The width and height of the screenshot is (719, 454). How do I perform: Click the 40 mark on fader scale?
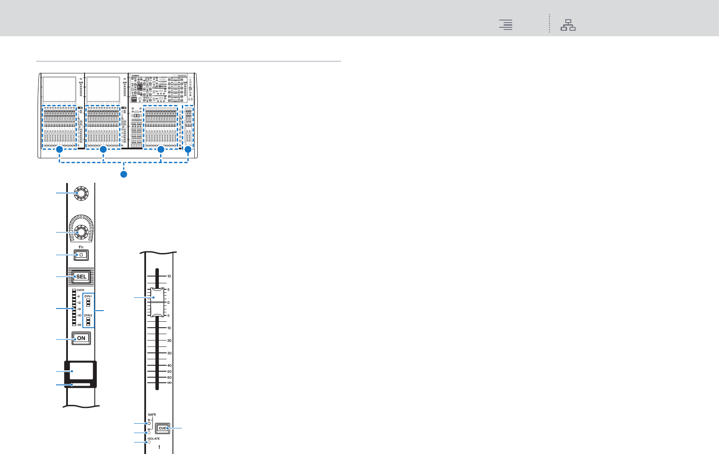[170, 365]
